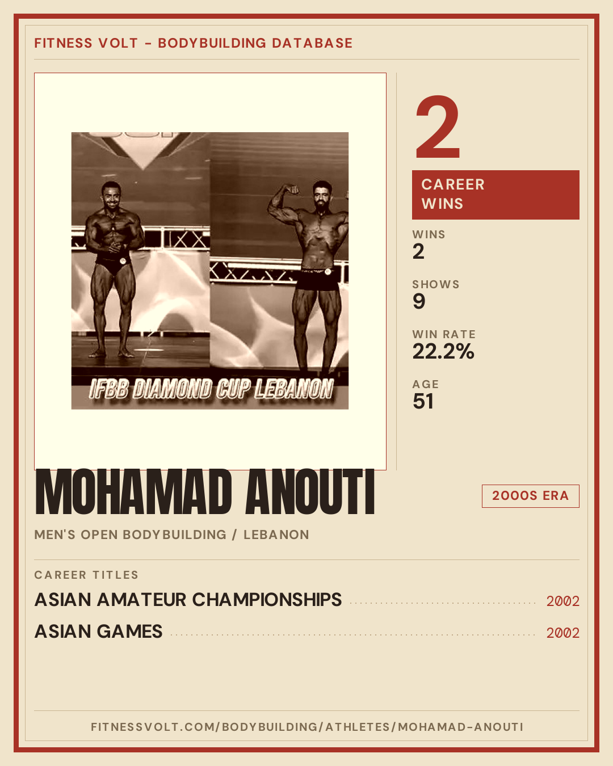Click the Career Titles section heading
Viewport: 613px width, 766px height.
86,575
